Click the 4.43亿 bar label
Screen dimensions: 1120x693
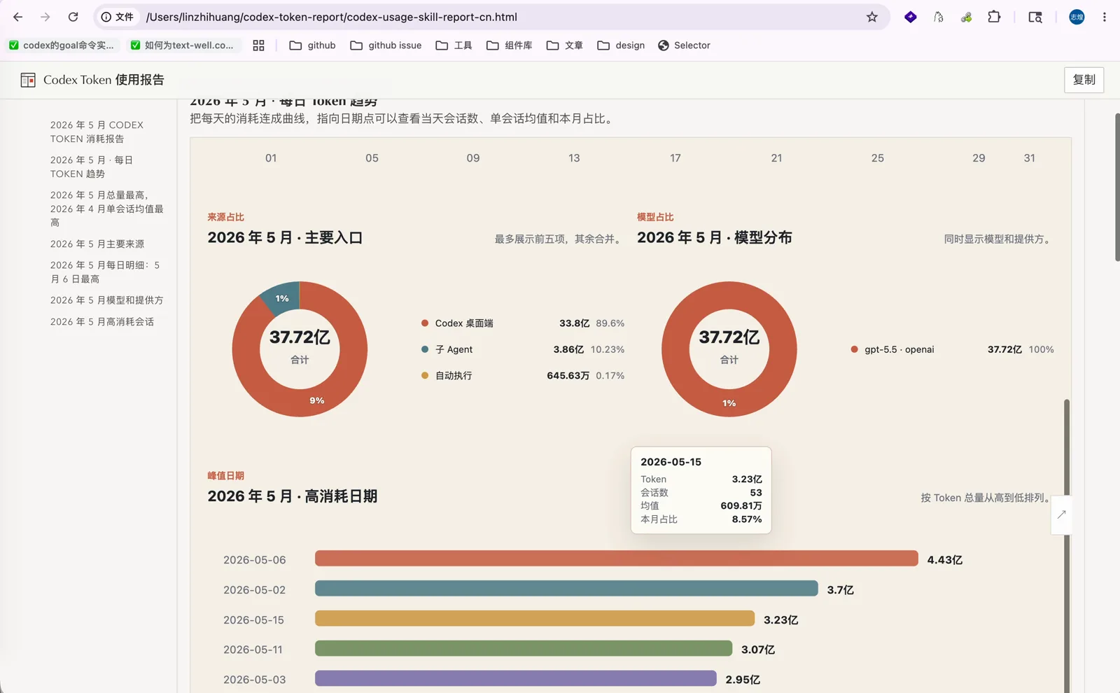tap(944, 559)
